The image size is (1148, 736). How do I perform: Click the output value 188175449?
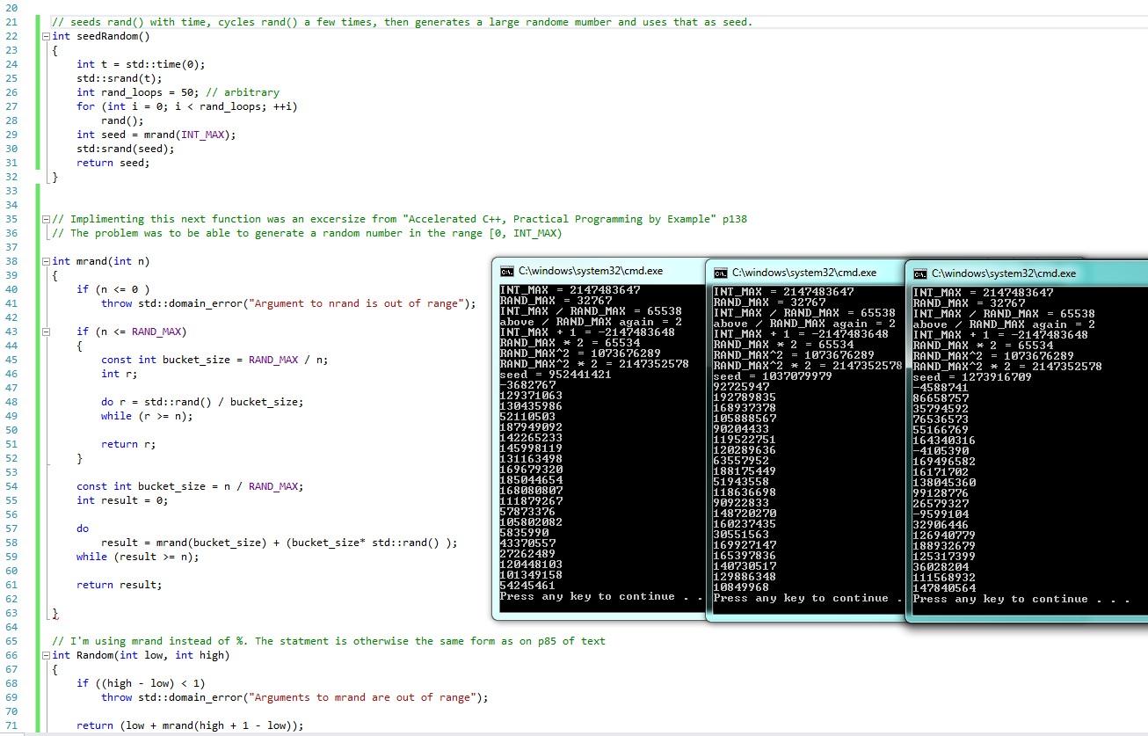click(x=745, y=471)
